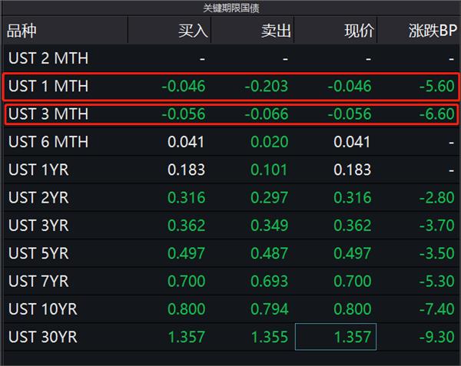This screenshot has height=366, width=461.
Task: Select the UST 10YR row name
Action: 43,309
